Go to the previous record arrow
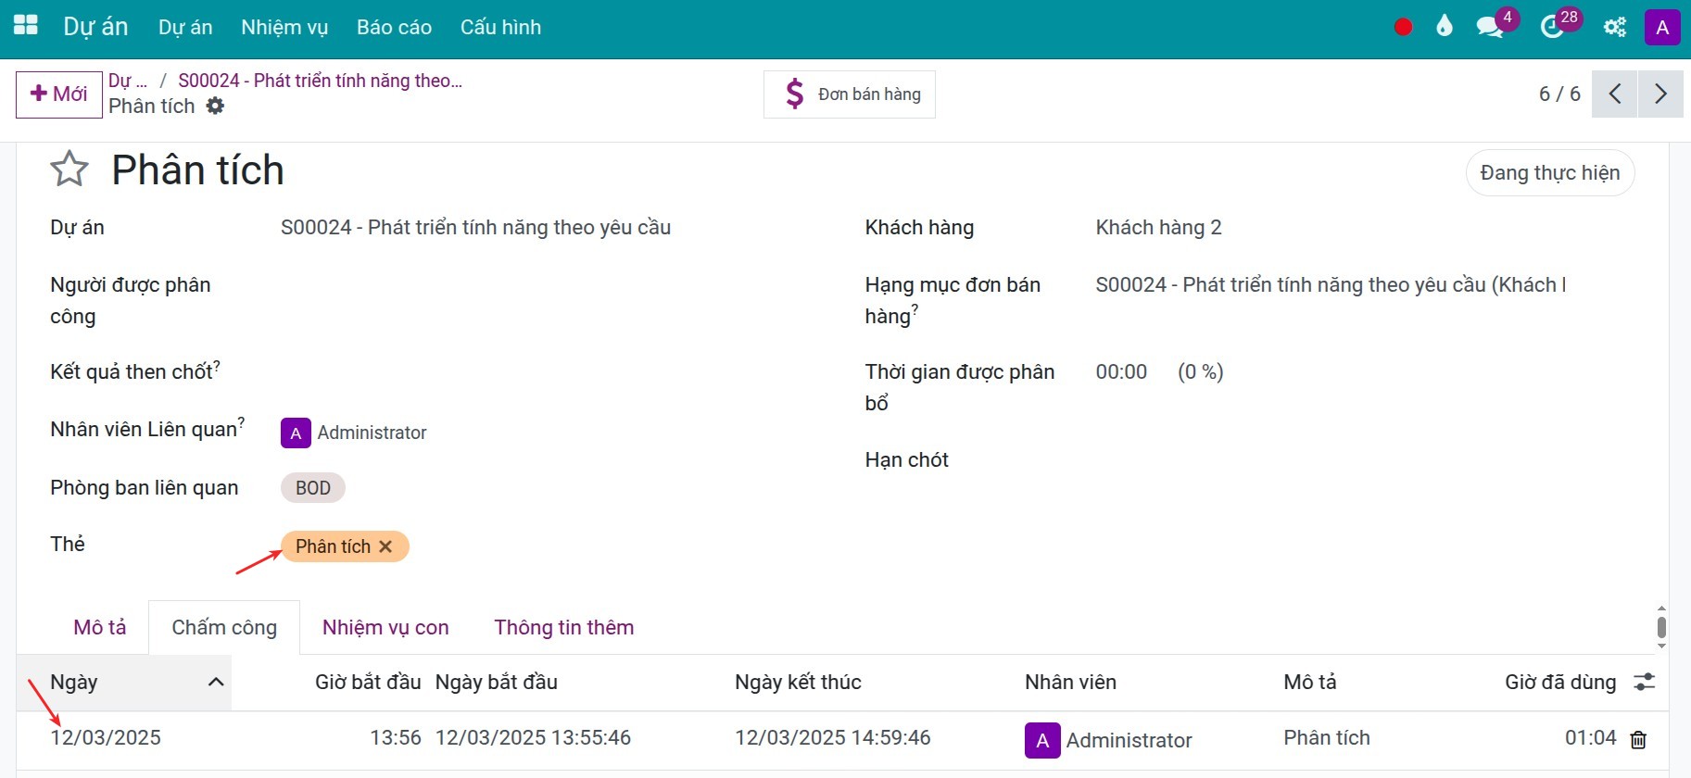 pos(1615,94)
